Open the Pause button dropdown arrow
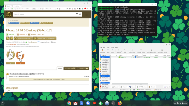The image size is (189, 106). tap(127, 51)
